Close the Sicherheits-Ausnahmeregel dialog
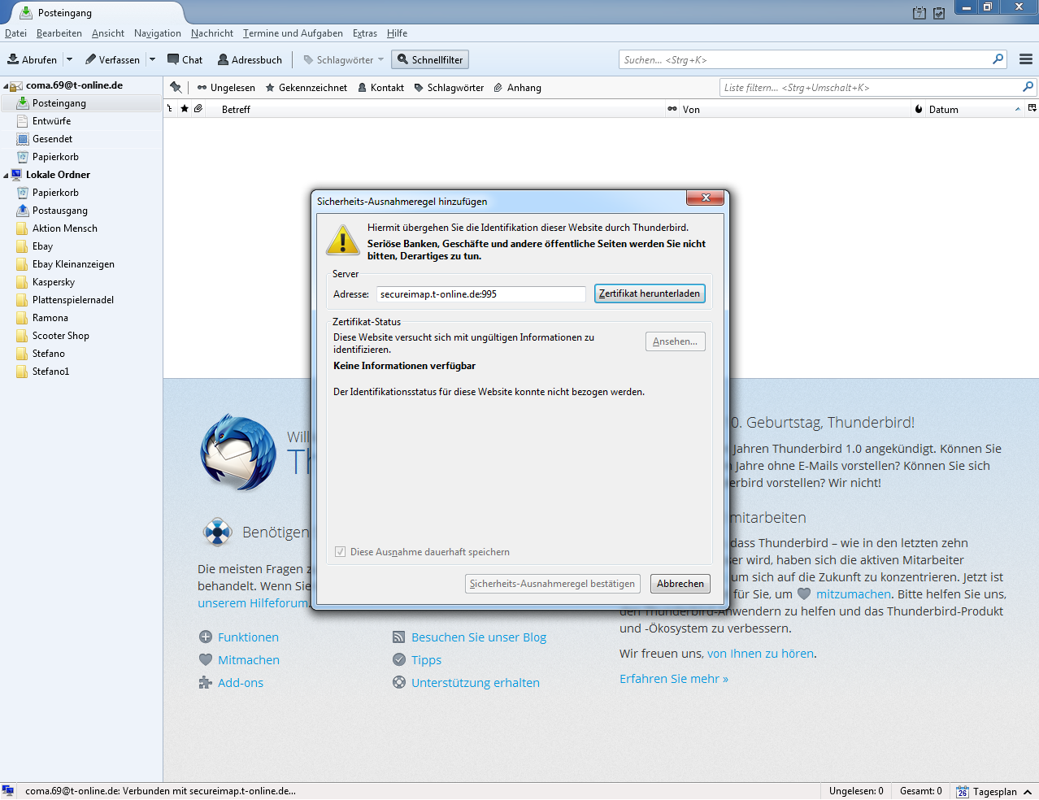 [x=706, y=198]
